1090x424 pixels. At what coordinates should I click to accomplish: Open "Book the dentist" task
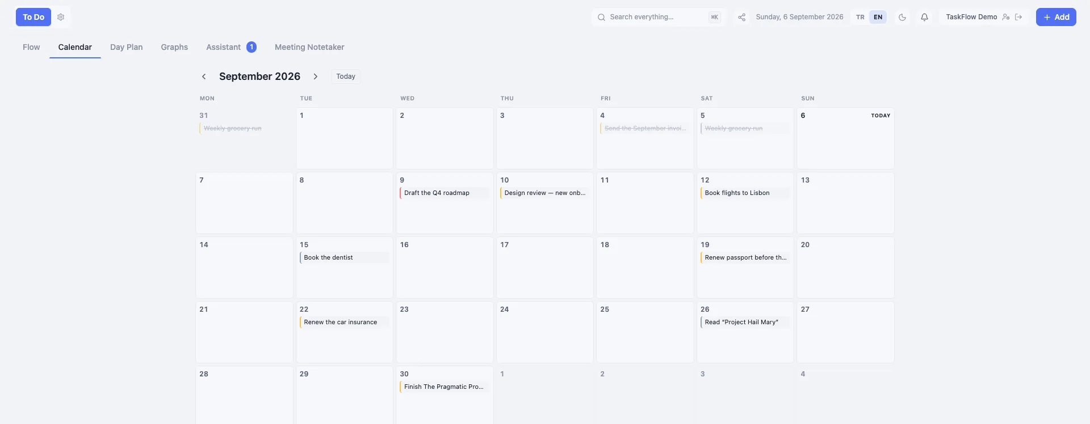(x=345, y=257)
